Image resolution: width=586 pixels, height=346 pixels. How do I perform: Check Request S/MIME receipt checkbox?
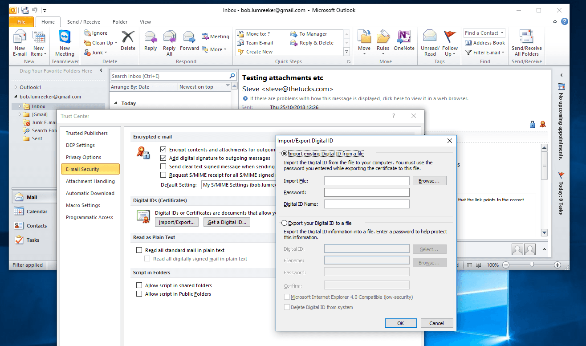(163, 175)
